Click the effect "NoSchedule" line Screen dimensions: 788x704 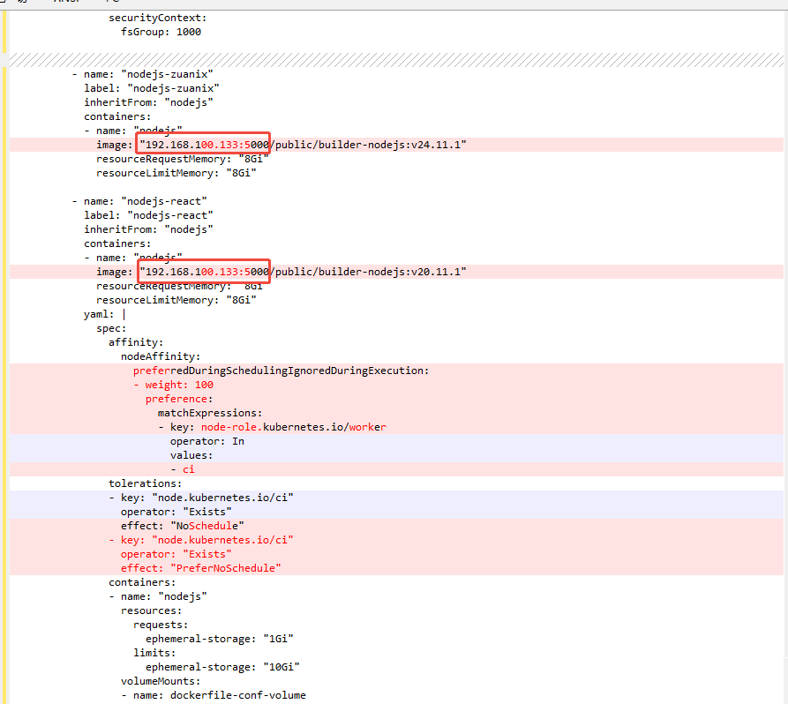183,526
